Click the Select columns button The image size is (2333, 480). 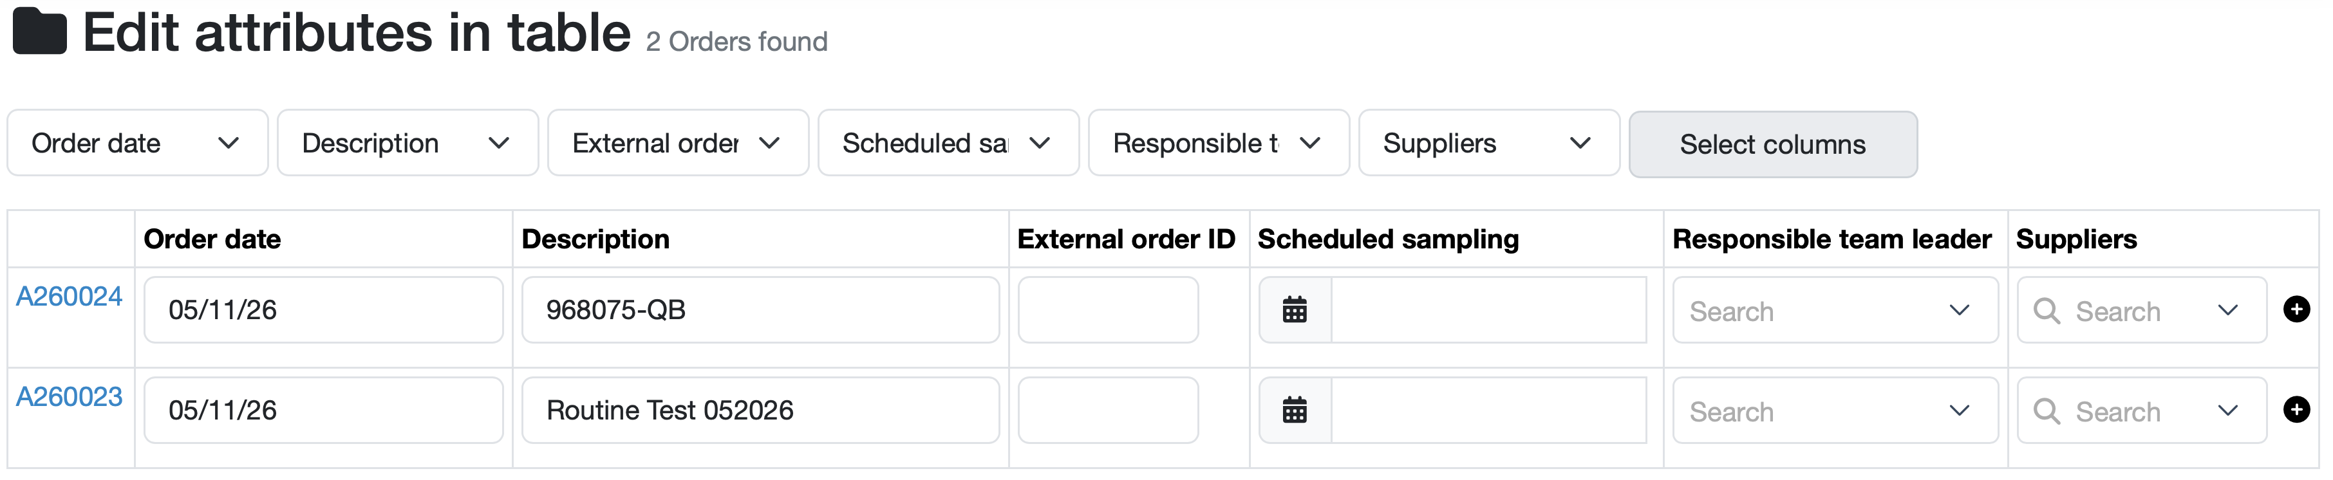click(1772, 144)
